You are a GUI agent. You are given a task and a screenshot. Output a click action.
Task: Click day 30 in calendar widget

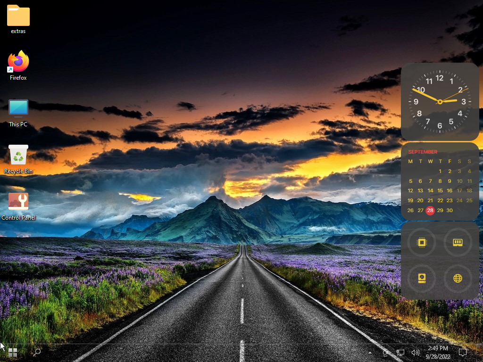tap(450, 210)
